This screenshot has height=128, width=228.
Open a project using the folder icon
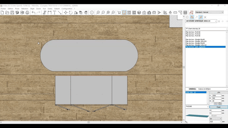pos(7,13)
